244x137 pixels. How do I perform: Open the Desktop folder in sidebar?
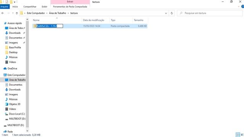coord(13,53)
